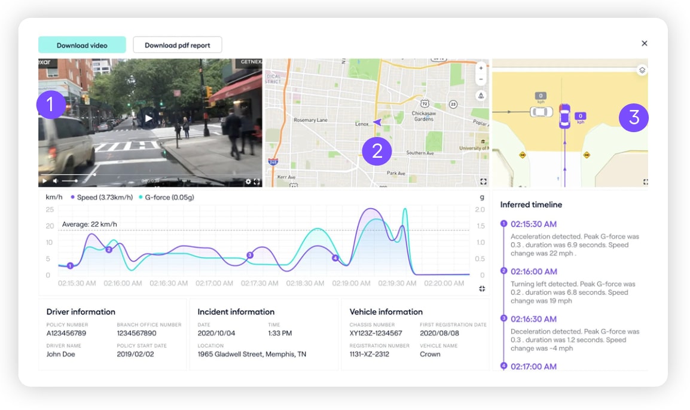Click branch office number 1234567890
Image resolution: width=690 pixels, height=410 pixels.
(x=136, y=333)
